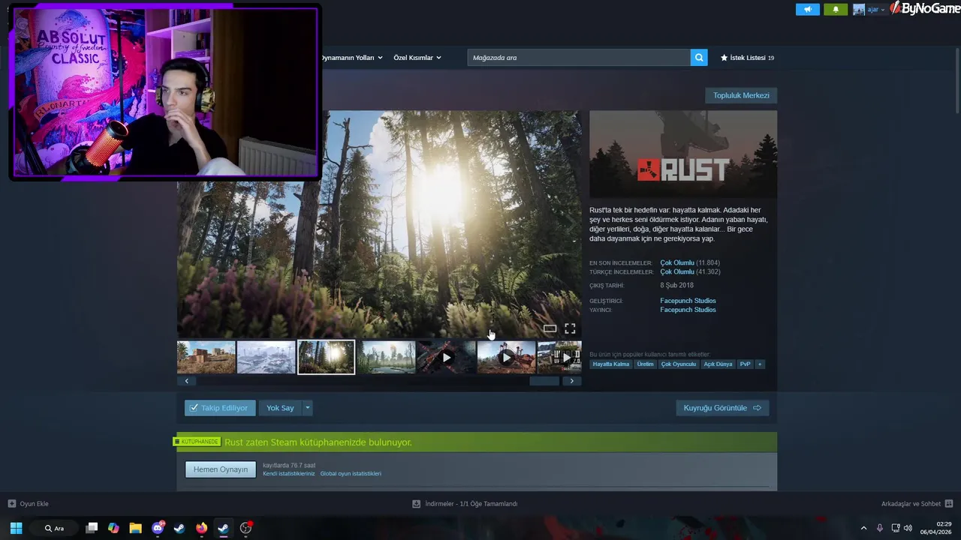Open Turkish reviews Çok Olumlu link

click(x=677, y=272)
